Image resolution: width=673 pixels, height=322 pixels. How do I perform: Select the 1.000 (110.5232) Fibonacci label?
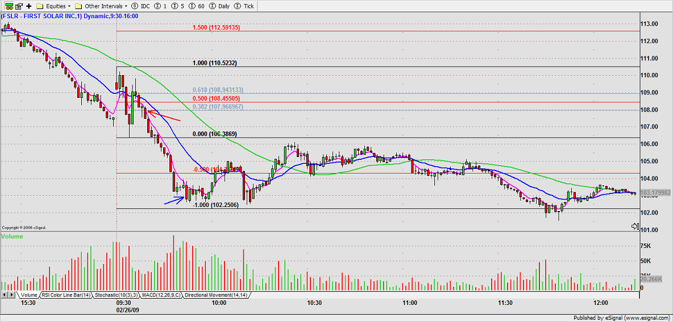click(x=215, y=63)
